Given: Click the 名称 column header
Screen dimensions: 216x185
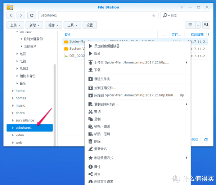Looking at the screenshot, I should point(67,35).
